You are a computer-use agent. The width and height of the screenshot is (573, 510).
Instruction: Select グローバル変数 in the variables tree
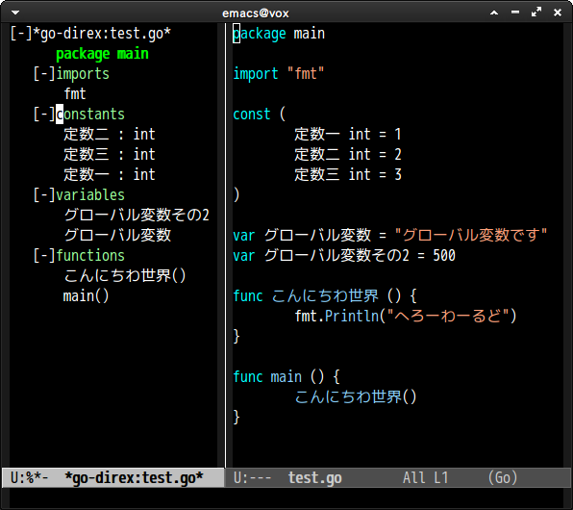click(117, 235)
